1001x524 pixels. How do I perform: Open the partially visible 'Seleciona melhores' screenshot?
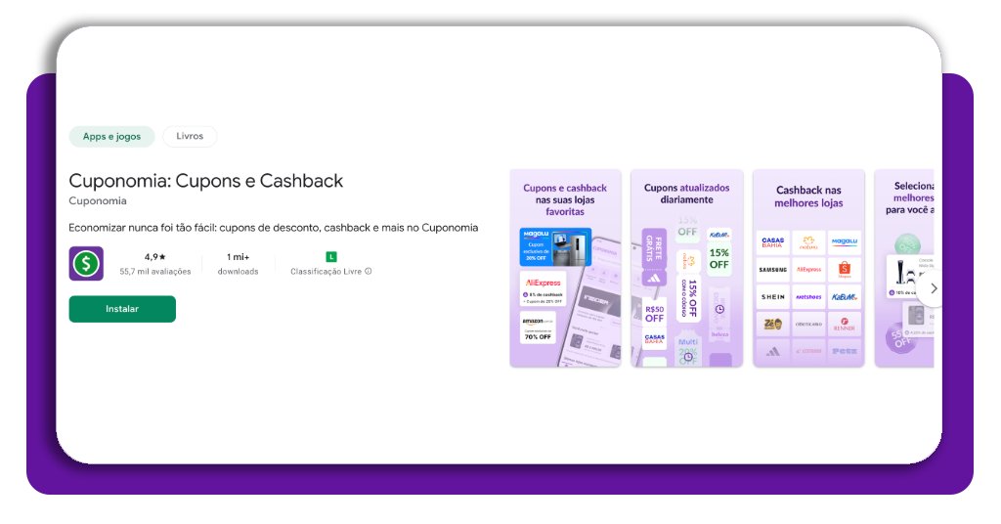click(904, 268)
